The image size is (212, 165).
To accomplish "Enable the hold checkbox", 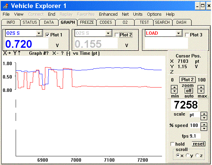I will (x=172, y=144).
